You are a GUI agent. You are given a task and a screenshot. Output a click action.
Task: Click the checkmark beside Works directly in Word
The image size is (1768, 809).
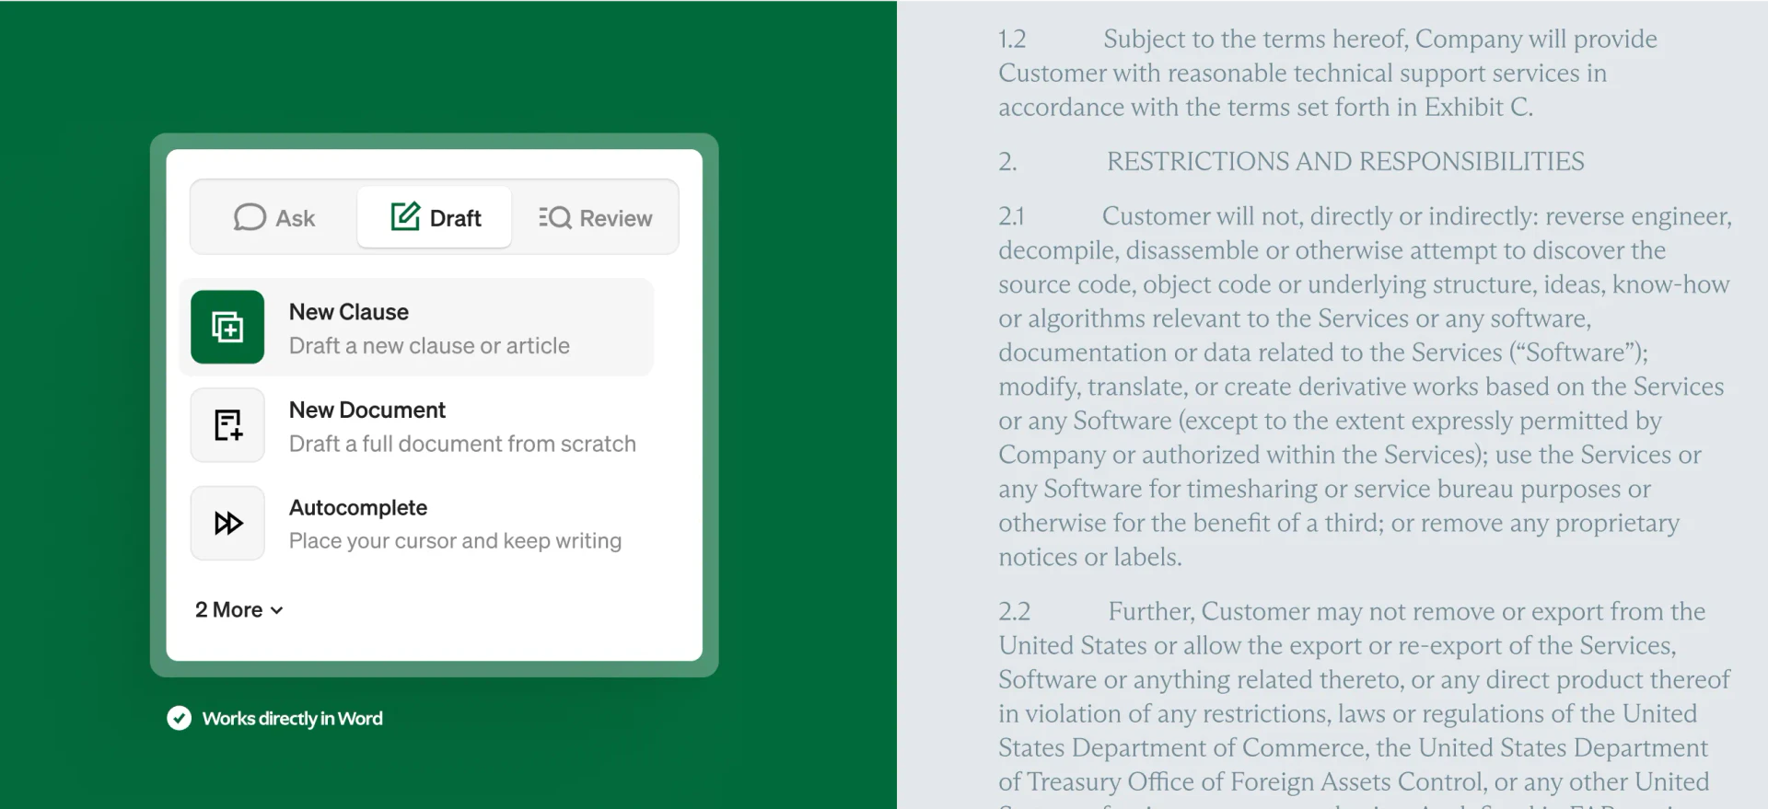point(179,718)
